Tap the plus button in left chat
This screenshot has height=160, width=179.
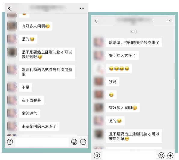point(83,142)
